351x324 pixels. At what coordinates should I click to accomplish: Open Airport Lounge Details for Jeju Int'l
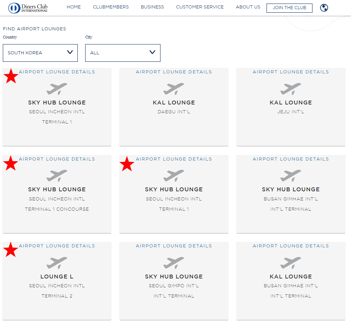click(291, 72)
